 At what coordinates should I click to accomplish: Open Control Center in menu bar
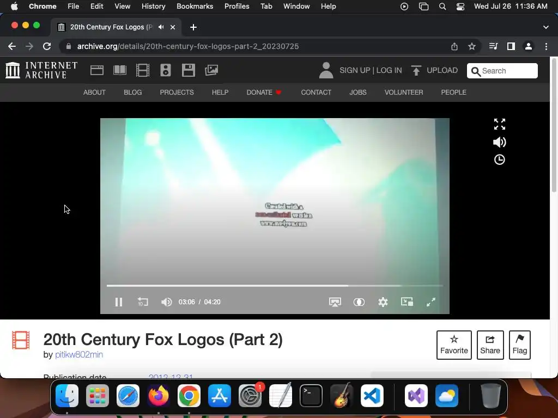pyautogui.click(x=460, y=7)
